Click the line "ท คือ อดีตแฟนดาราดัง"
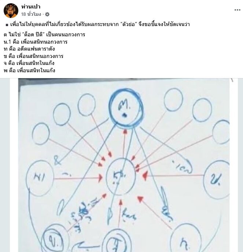Viewport: 243px width, 252px height. click(x=29, y=49)
